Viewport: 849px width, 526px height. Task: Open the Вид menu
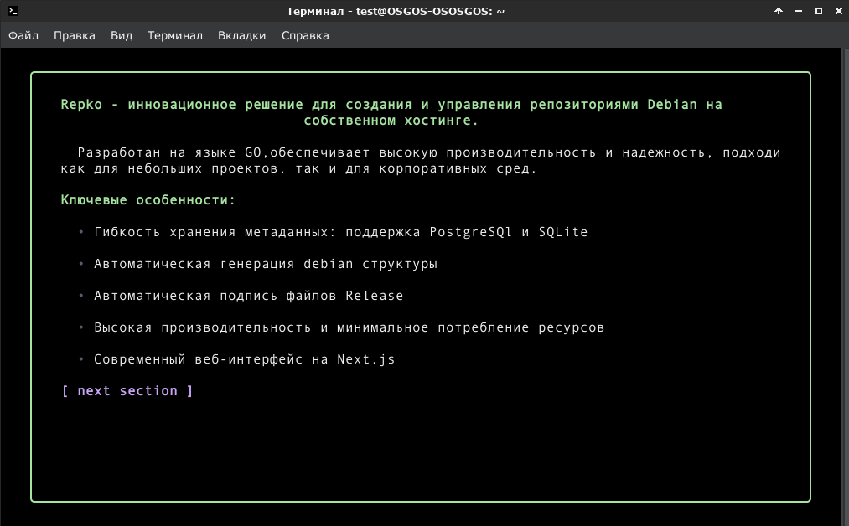point(122,35)
